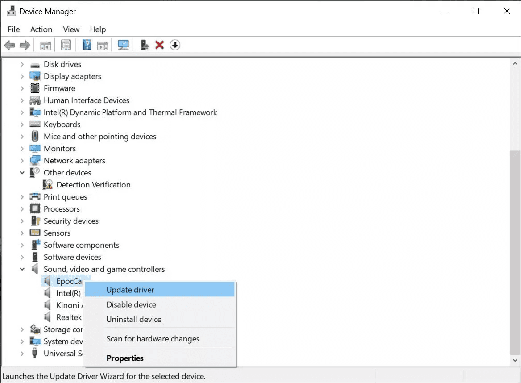This screenshot has height=383, width=521.
Task: Click the scrollbar down arrow
Action: pos(515,360)
